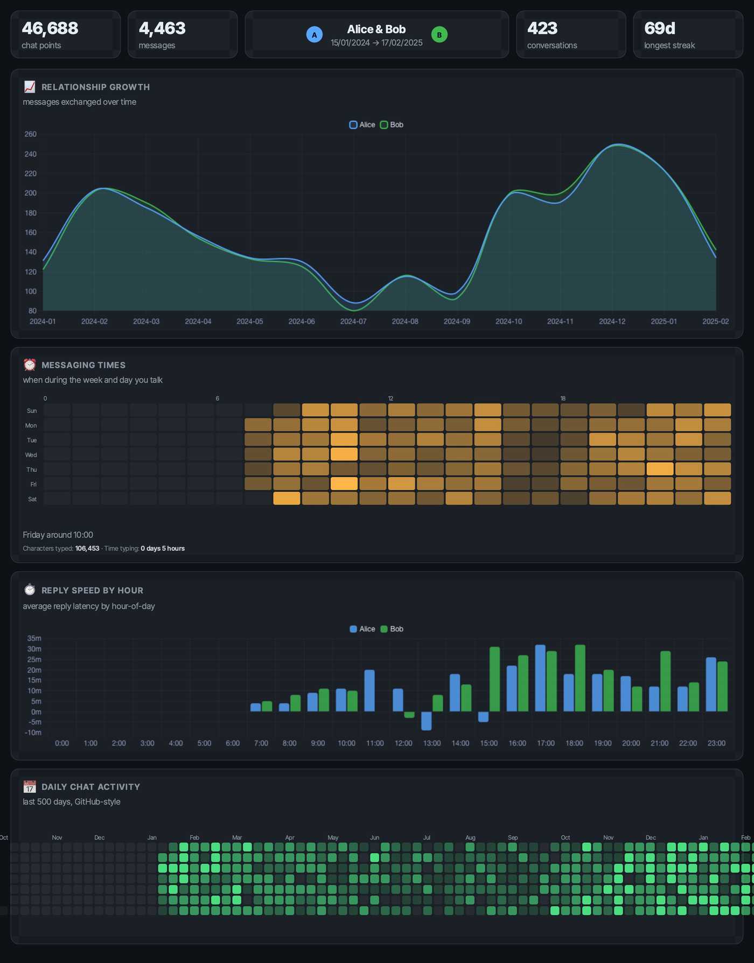Click the Relationship Growth chart emoji icon
The height and width of the screenshot is (963, 754).
pos(30,87)
